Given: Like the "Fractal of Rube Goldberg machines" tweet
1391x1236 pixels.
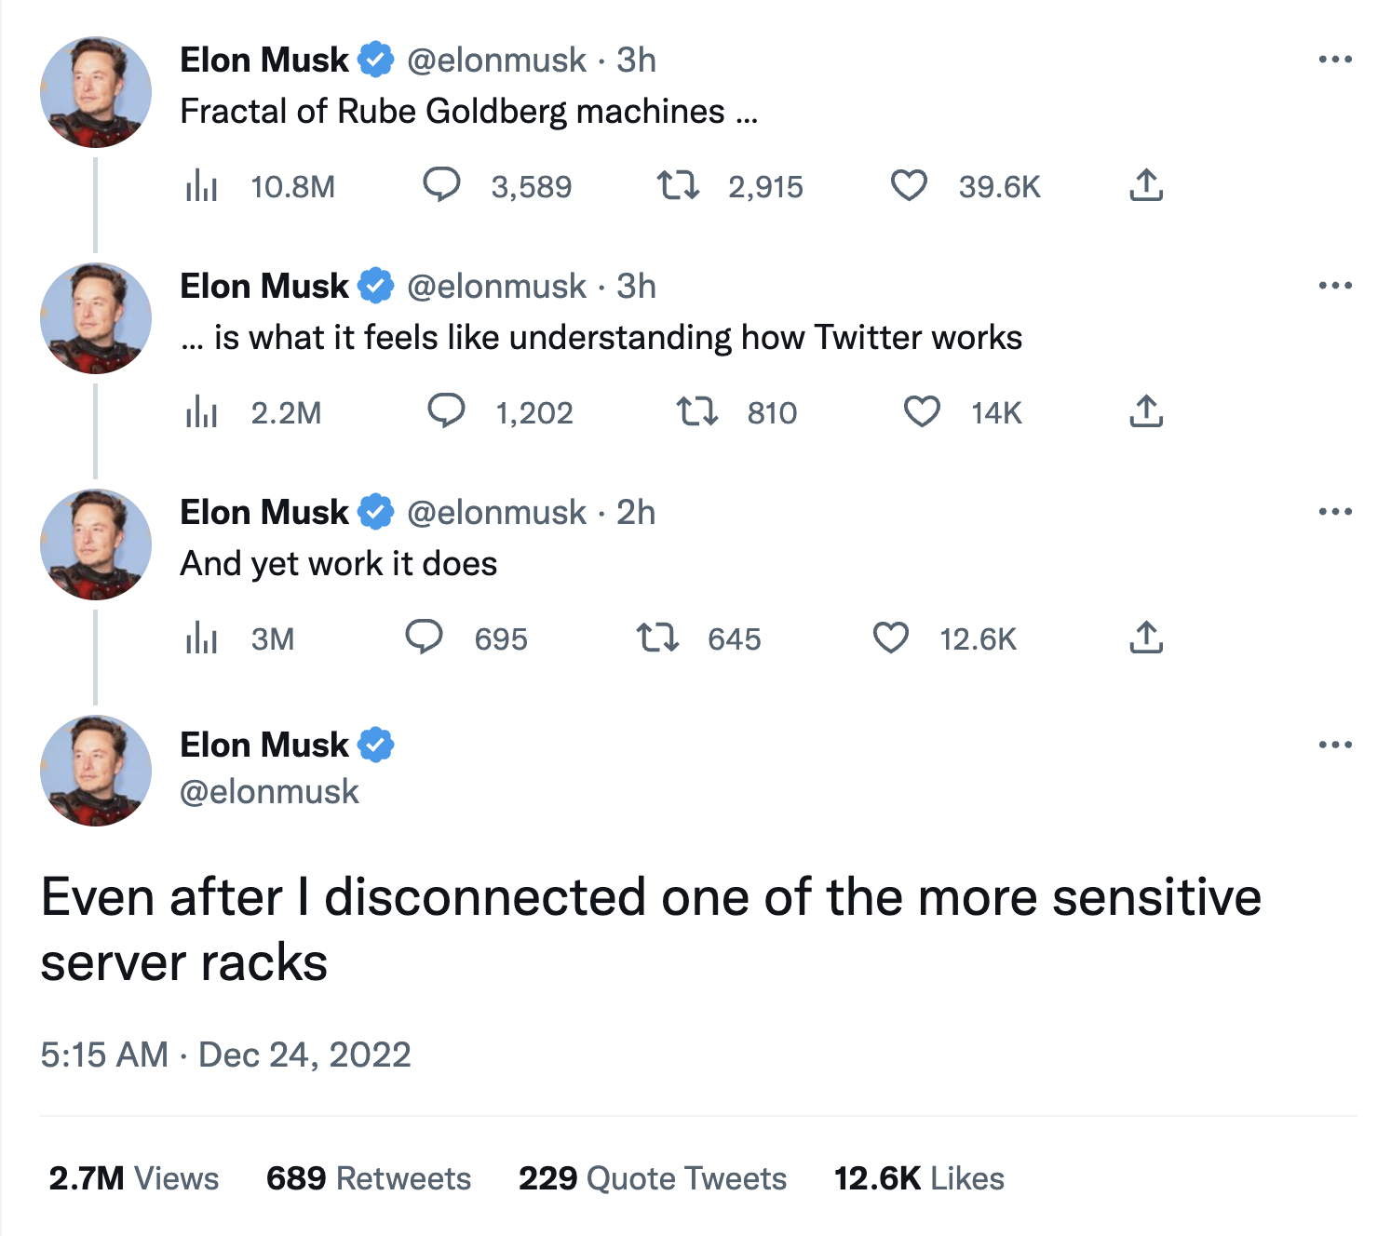Looking at the screenshot, I should [x=909, y=186].
